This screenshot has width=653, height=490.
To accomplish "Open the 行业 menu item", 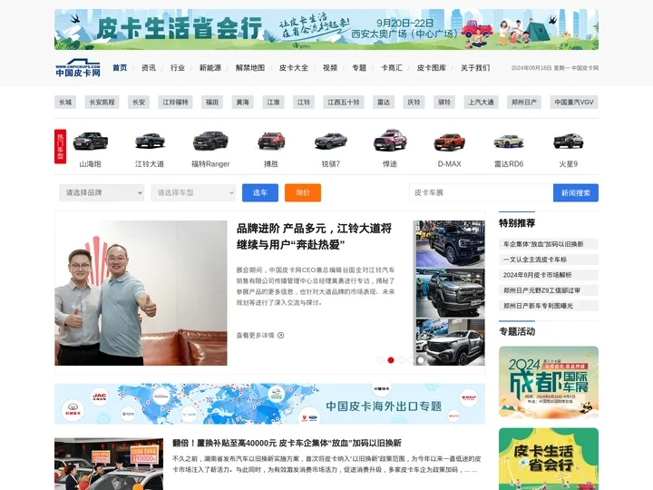I will [178, 67].
